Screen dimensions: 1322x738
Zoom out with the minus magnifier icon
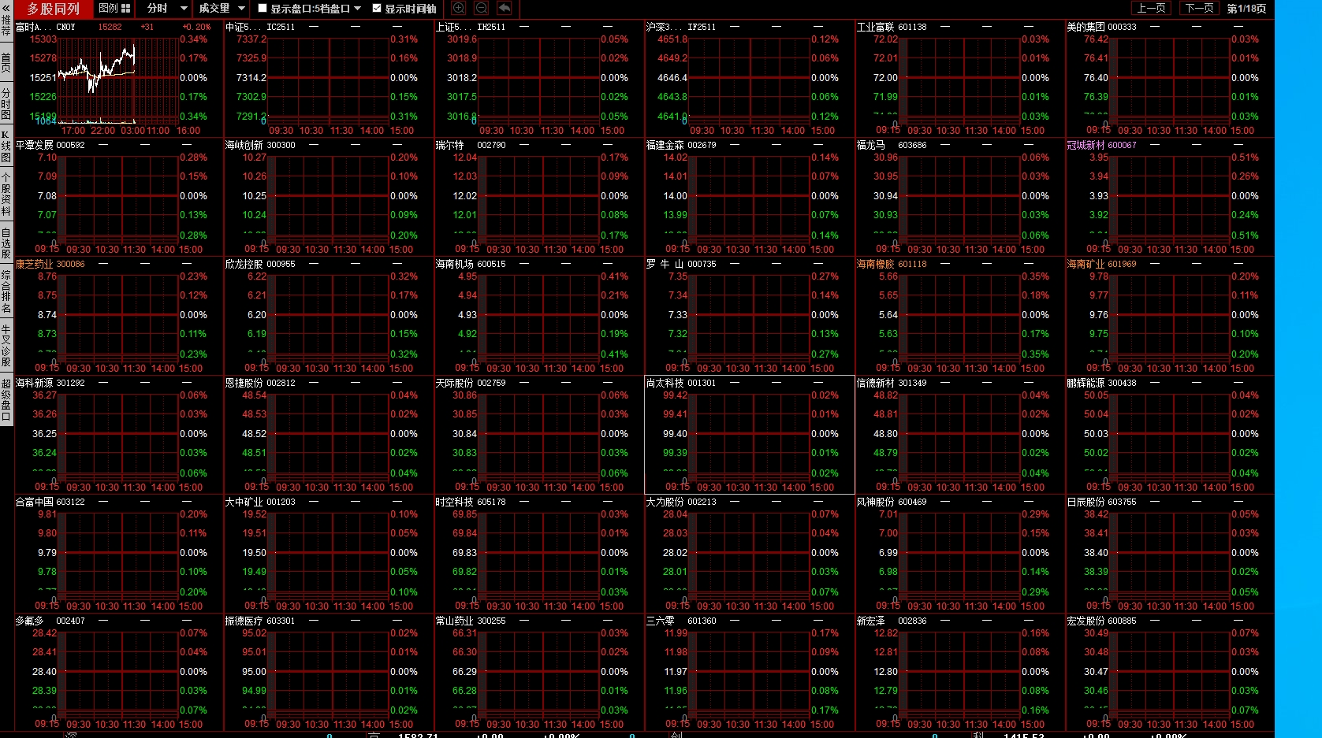[482, 8]
